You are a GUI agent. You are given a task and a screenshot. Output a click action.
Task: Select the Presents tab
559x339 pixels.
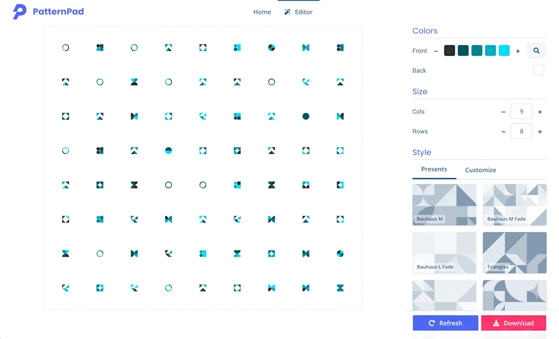[x=434, y=169]
